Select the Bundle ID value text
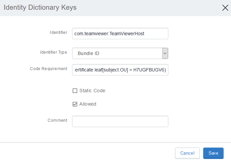 click(88, 53)
